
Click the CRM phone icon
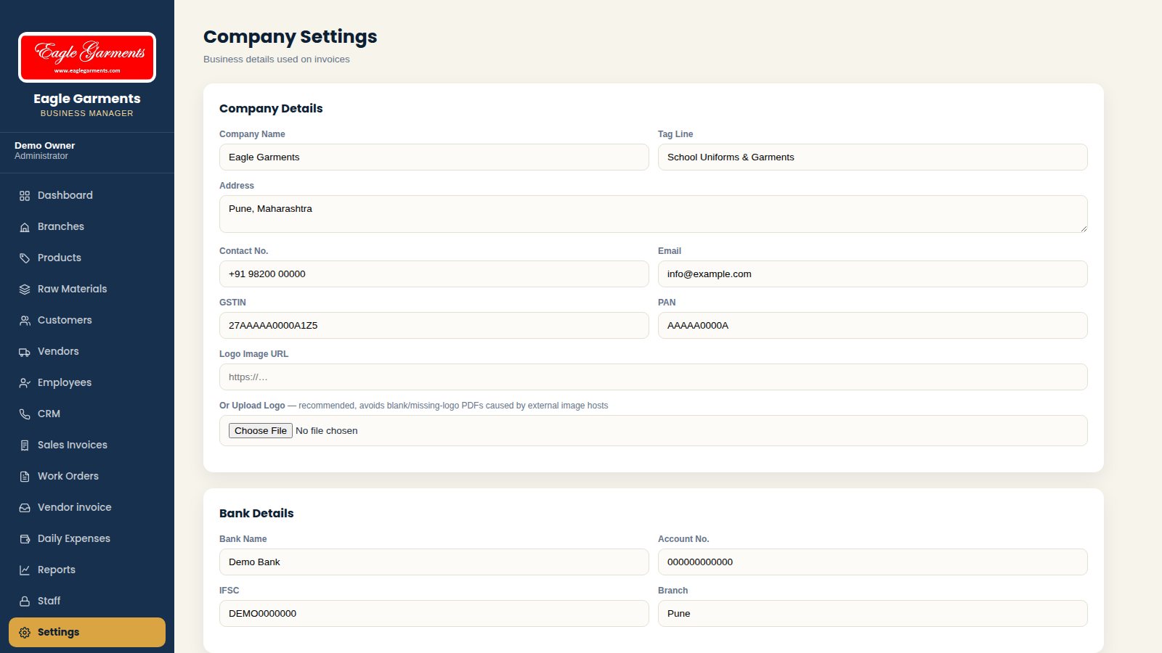tap(25, 414)
